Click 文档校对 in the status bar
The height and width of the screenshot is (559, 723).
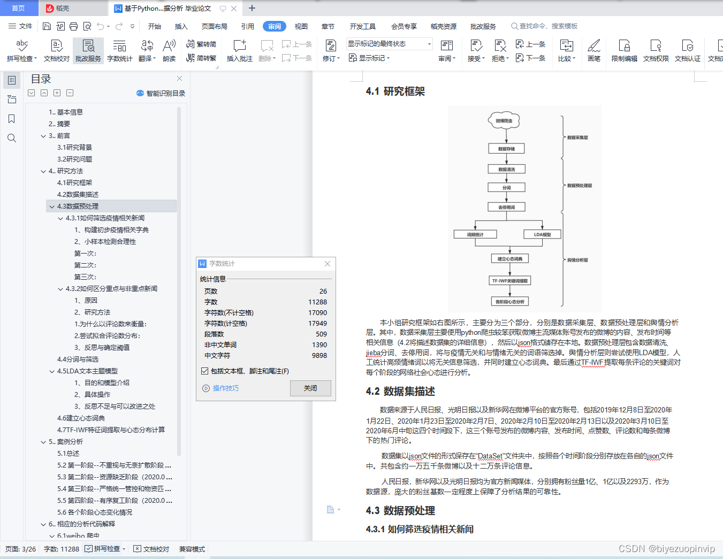point(151,549)
